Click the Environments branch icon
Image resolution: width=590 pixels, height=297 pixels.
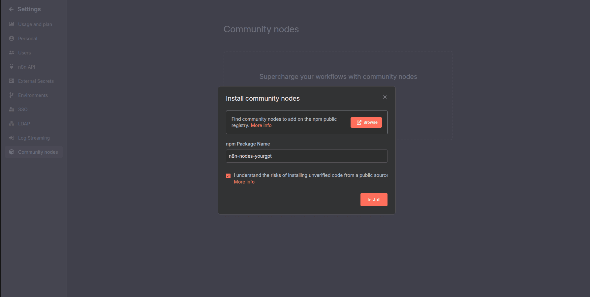[x=12, y=95]
